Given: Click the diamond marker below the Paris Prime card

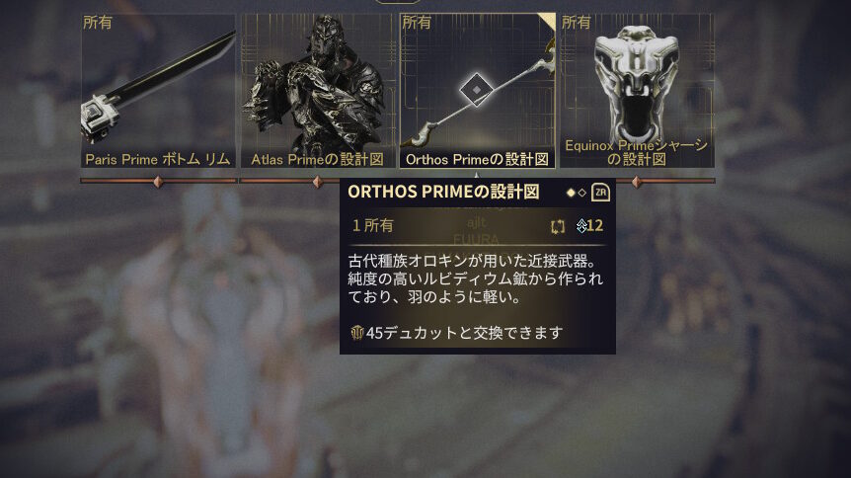Looking at the screenshot, I should tap(158, 182).
